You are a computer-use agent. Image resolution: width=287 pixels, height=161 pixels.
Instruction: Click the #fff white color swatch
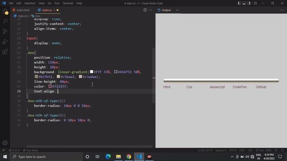point(91,72)
